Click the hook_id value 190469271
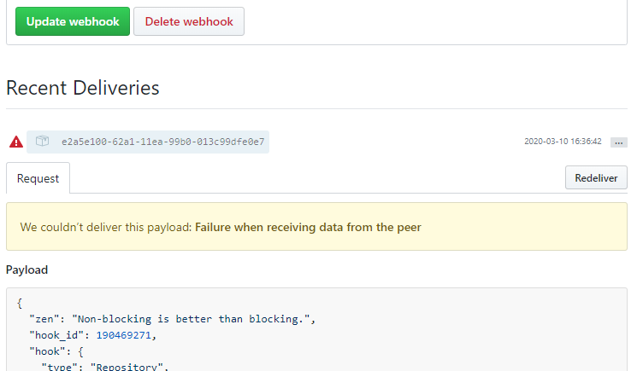 coord(123,335)
